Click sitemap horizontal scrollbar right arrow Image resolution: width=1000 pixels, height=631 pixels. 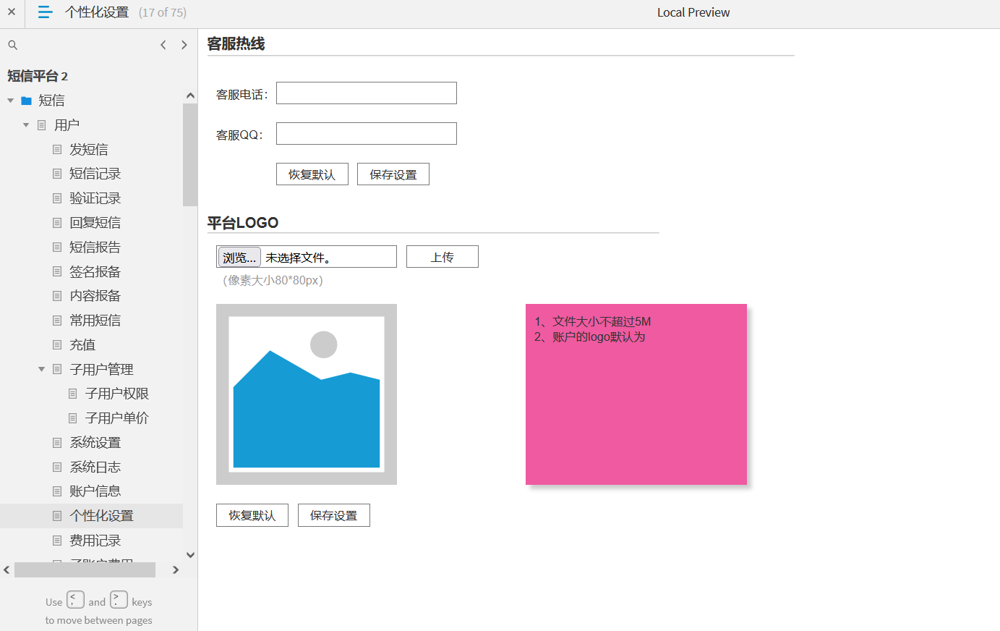[176, 570]
